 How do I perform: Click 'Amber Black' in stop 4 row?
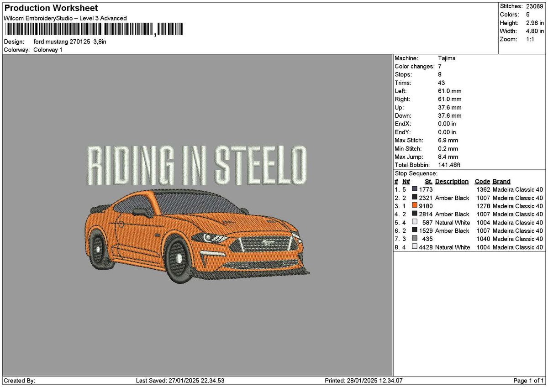pyautogui.click(x=452, y=214)
